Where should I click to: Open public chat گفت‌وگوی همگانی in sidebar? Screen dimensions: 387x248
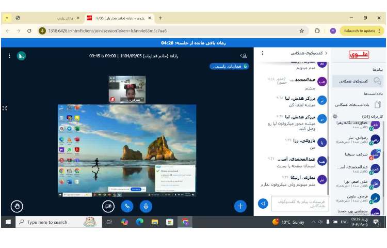[358, 81]
